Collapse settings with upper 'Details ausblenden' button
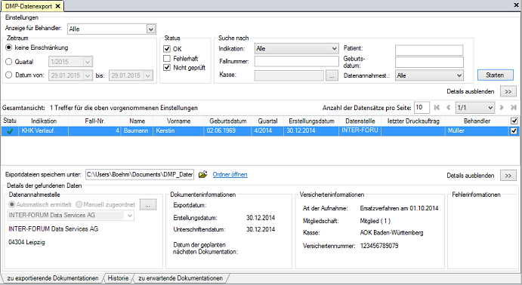The width and height of the screenshot is (522, 285). (508, 91)
